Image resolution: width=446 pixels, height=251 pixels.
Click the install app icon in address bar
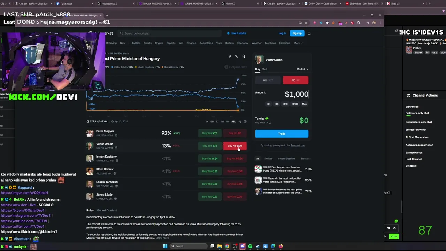pos(300,23)
